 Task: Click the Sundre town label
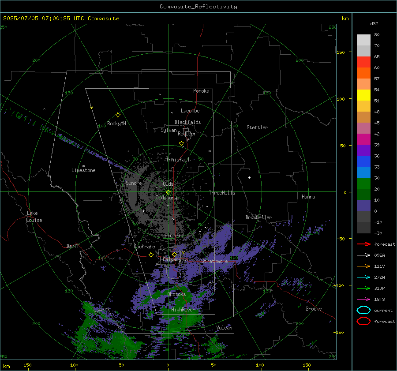click(134, 183)
